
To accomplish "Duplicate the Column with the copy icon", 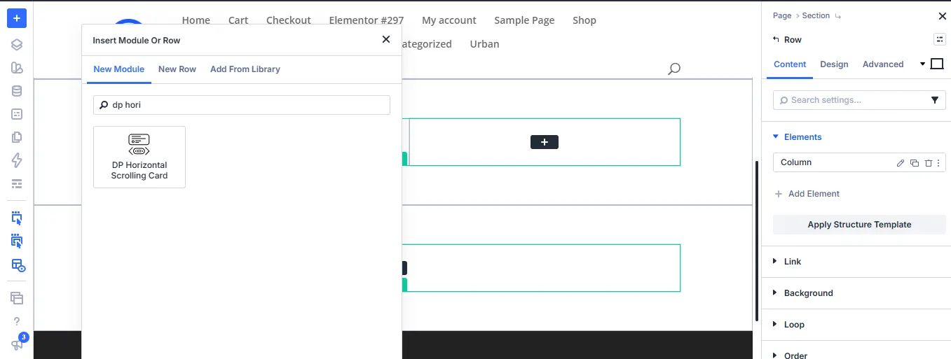I will click(x=915, y=163).
